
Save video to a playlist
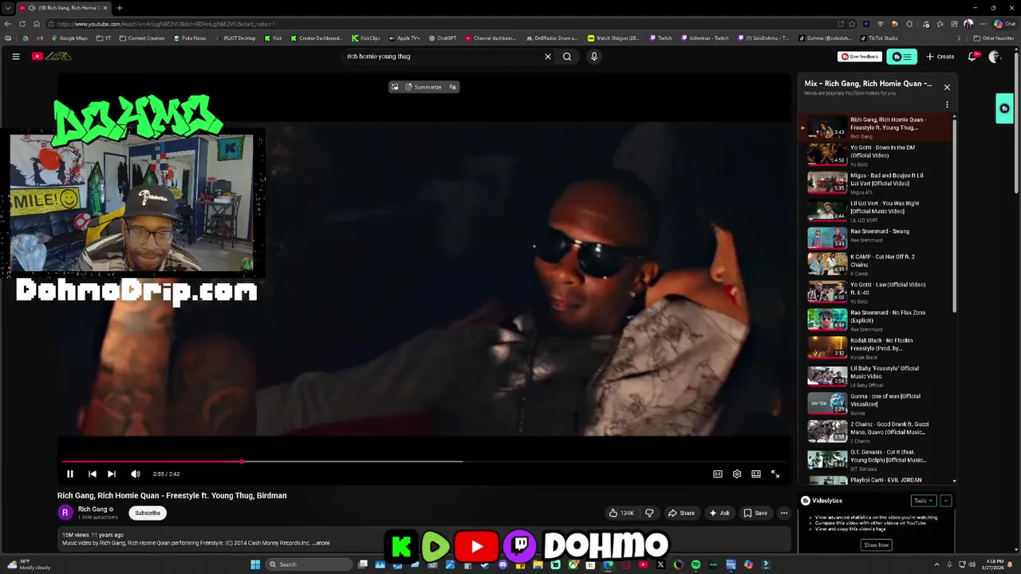[755, 513]
